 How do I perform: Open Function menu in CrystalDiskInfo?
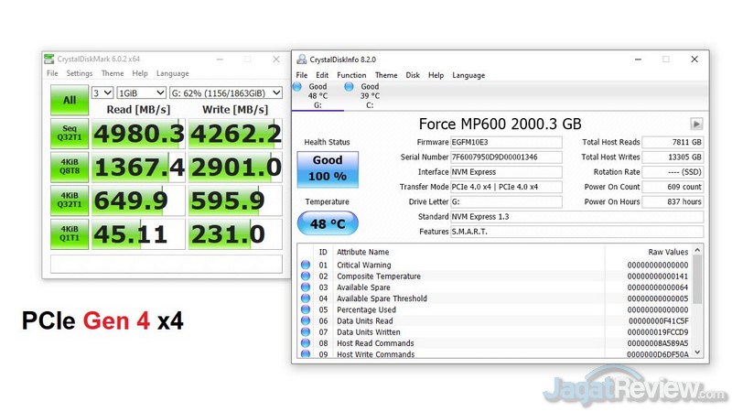click(351, 75)
